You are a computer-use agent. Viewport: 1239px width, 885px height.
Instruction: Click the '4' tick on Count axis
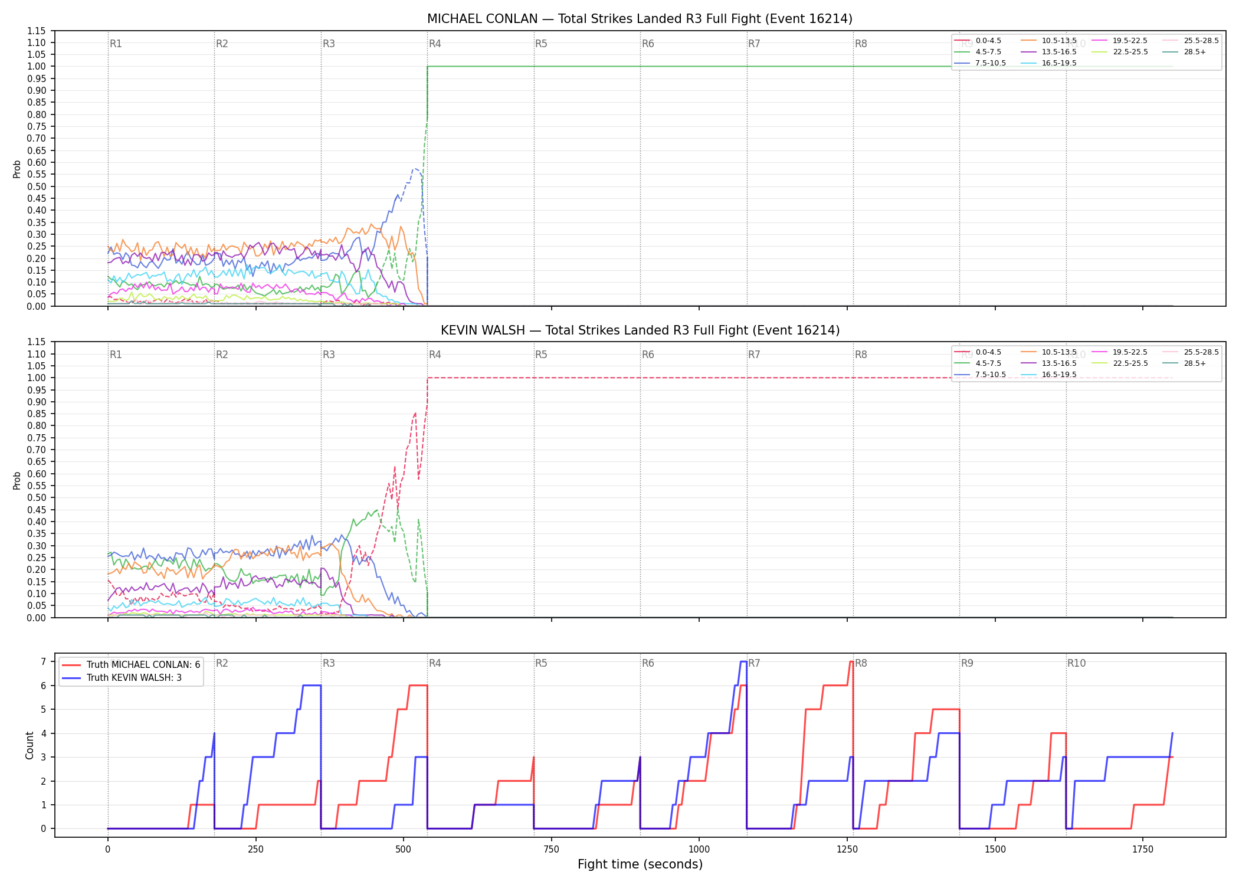click(43, 733)
